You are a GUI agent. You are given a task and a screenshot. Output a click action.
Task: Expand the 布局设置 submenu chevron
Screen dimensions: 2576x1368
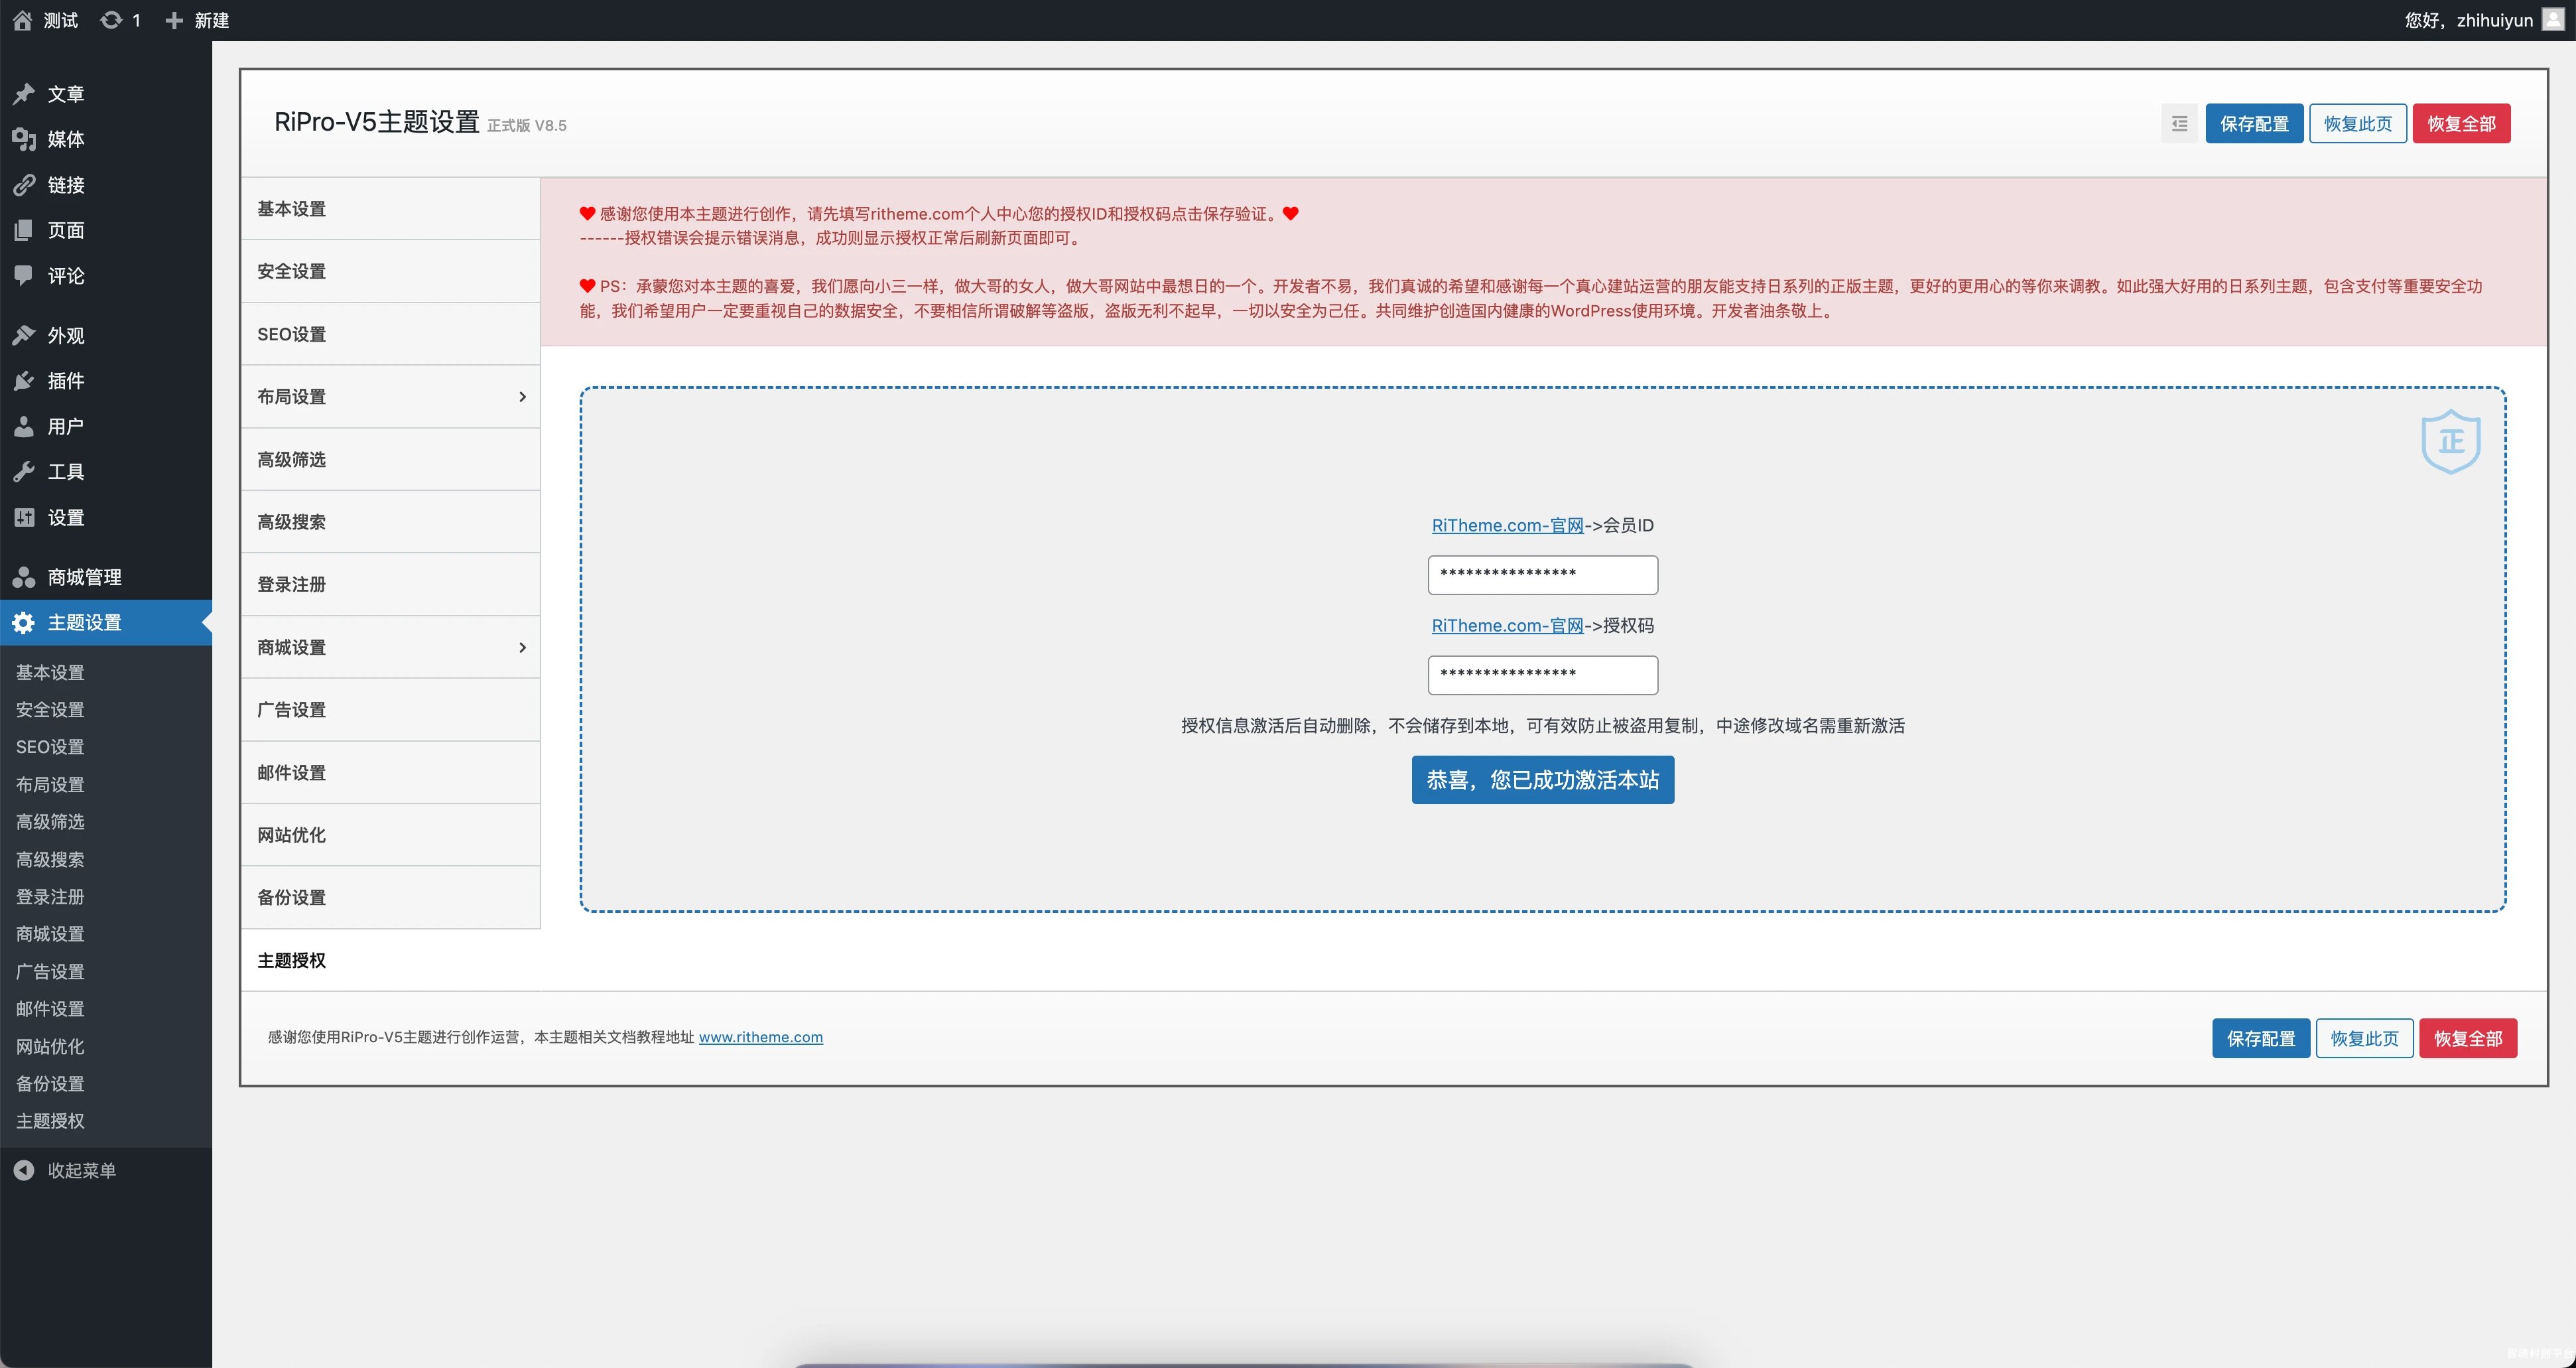522,396
